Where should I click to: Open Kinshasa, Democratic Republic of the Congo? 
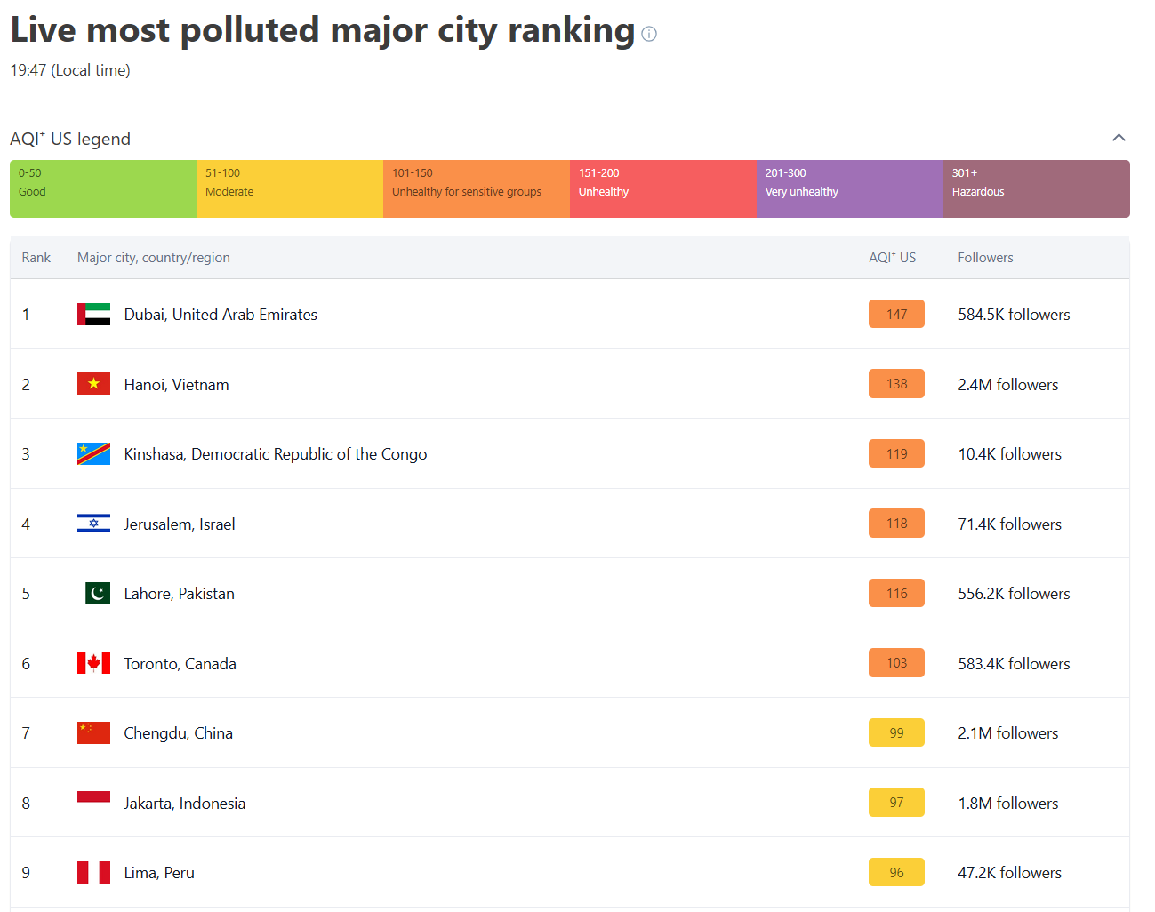click(x=275, y=454)
